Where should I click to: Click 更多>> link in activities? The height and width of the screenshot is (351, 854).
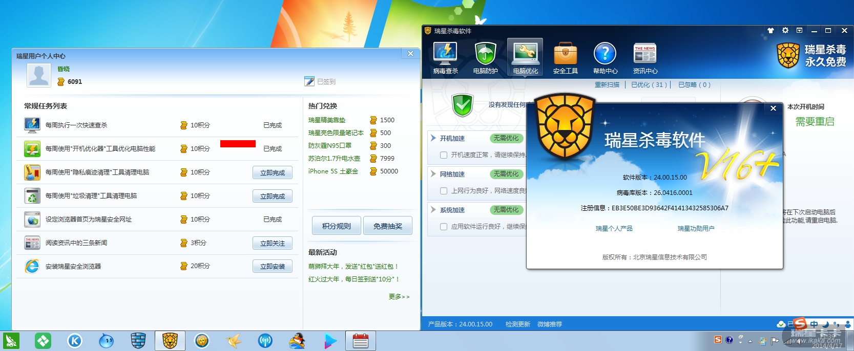click(399, 297)
